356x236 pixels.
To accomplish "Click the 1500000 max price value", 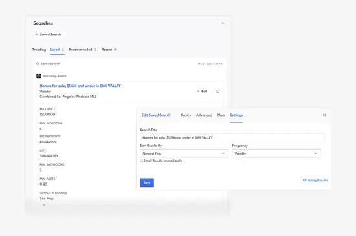I will [x=47, y=115].
